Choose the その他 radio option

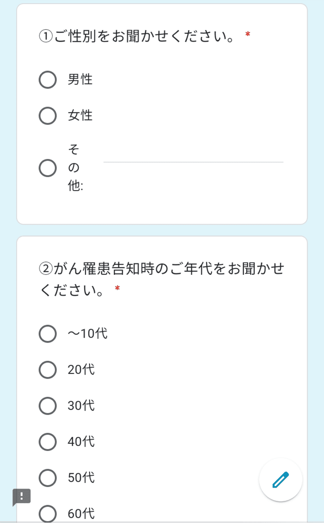click(47, 168)
